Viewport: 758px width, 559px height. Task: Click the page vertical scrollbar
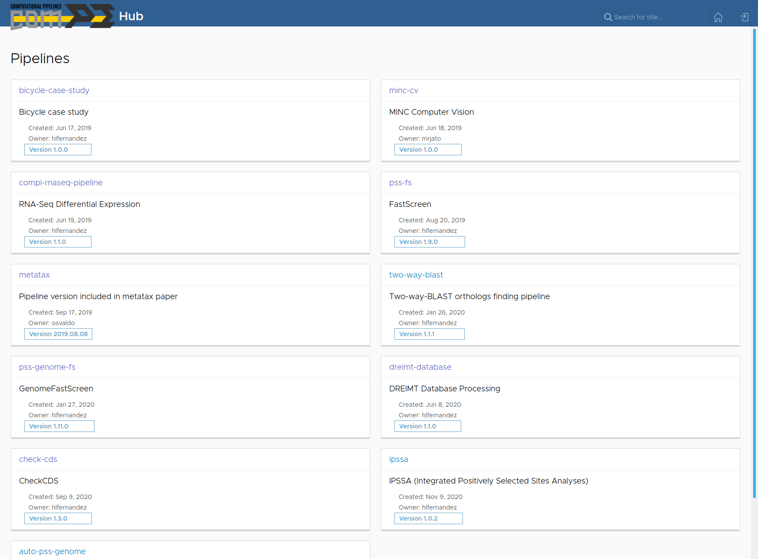pos(754,265)
